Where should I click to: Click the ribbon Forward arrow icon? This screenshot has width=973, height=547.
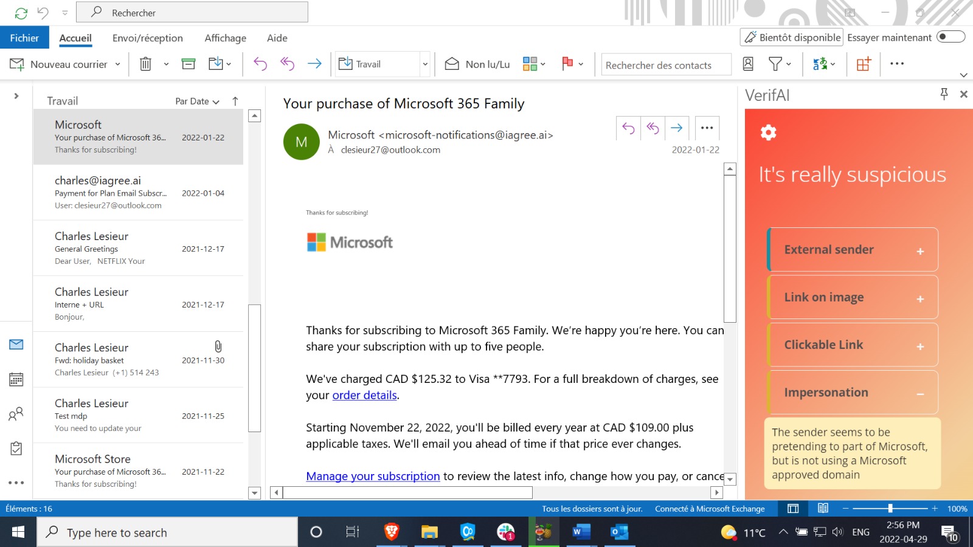click(x=314, y=64)
